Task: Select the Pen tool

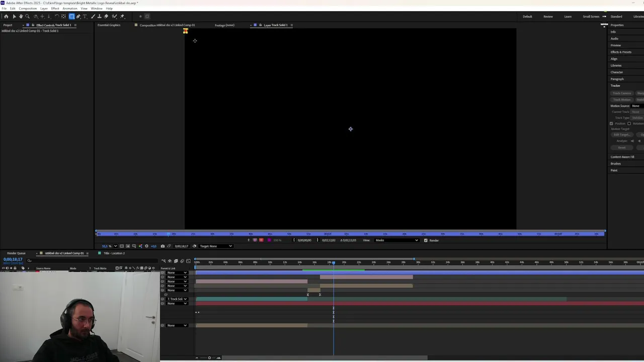Action: pyautogui.click(x=78, y=16)
